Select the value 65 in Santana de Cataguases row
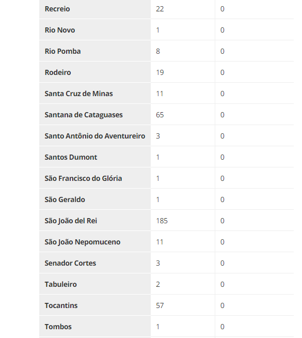This screenshot has width=302, height=338. pos(160,115)
